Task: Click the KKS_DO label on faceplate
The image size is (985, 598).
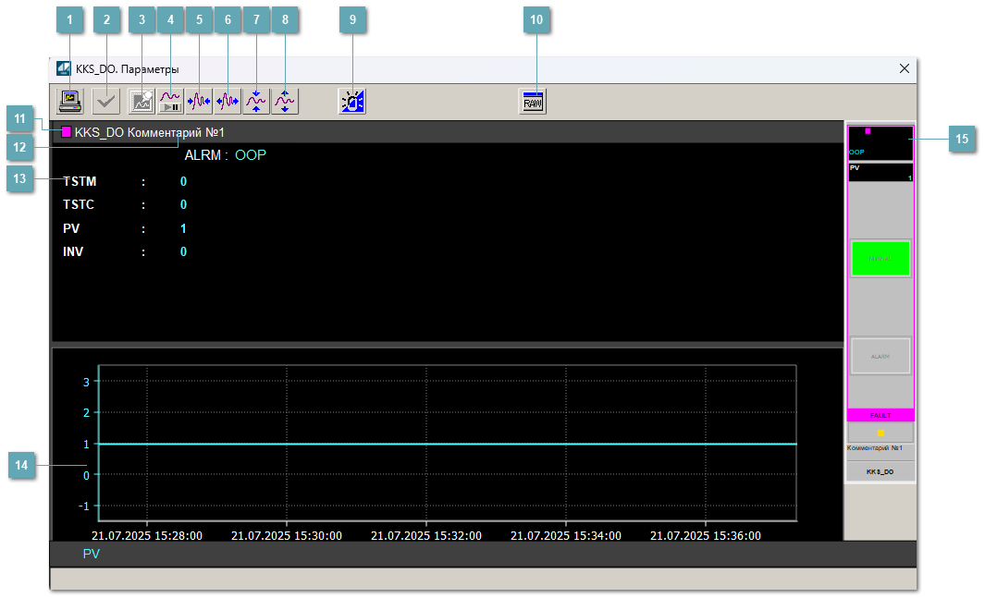Action: click(880, 471)
